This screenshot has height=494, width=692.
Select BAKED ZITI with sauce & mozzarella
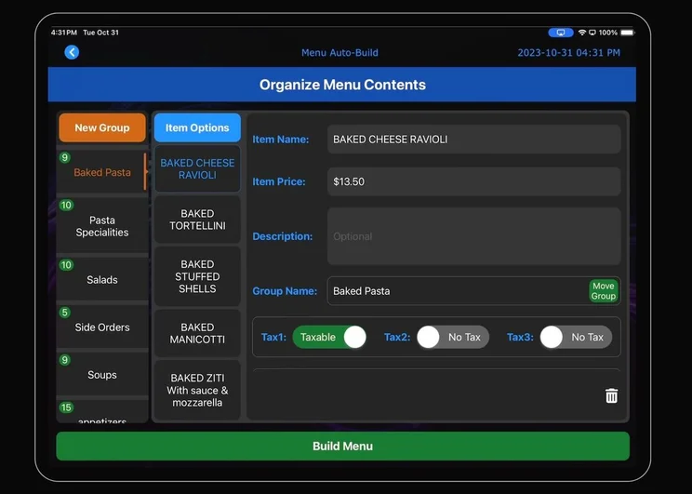click(x=197, y=390)
